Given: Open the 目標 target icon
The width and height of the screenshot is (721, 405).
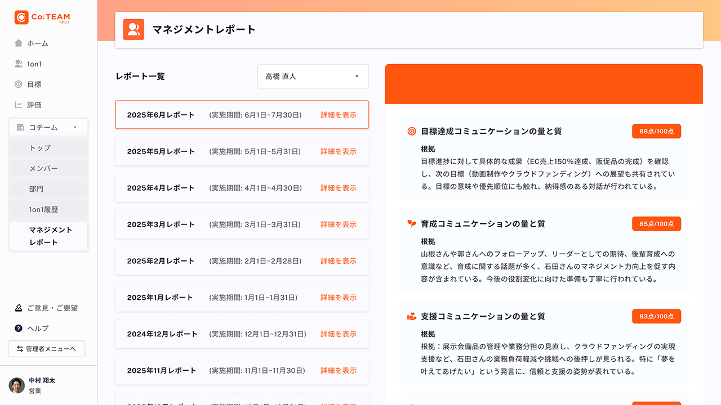Looking at the screenshot, I should pos(18,84).
